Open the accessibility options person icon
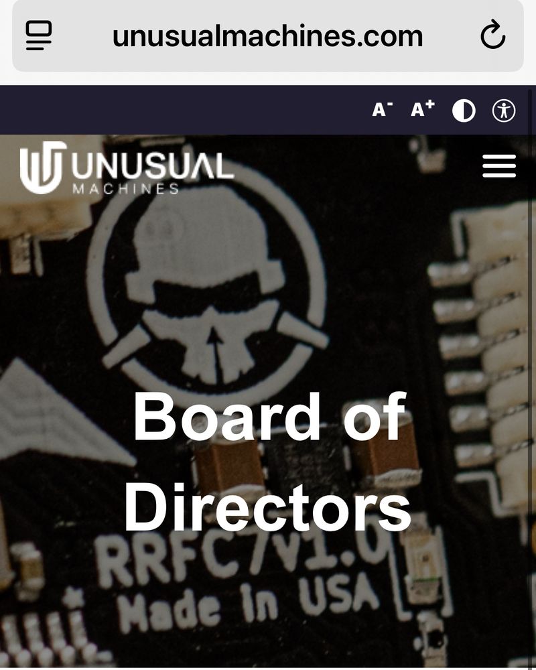 tap(504, 111)
